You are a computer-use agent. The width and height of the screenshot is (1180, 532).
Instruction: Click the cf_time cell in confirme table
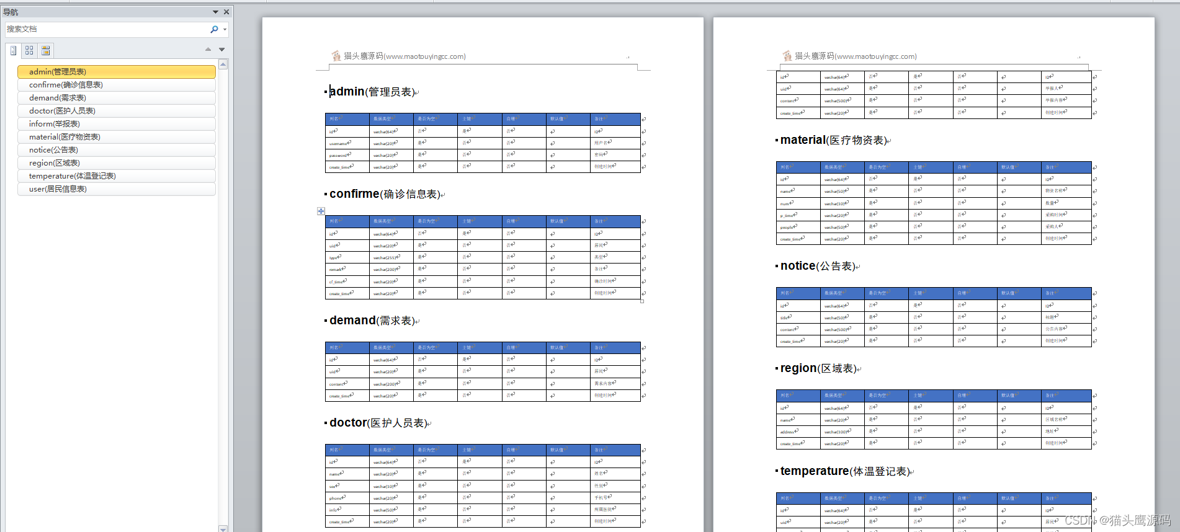pyautogui.click(x=347, y=282)
